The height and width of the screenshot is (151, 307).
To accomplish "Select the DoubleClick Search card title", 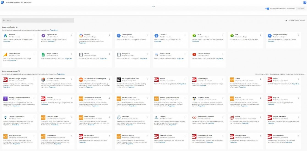I will (x=279, y=117).
